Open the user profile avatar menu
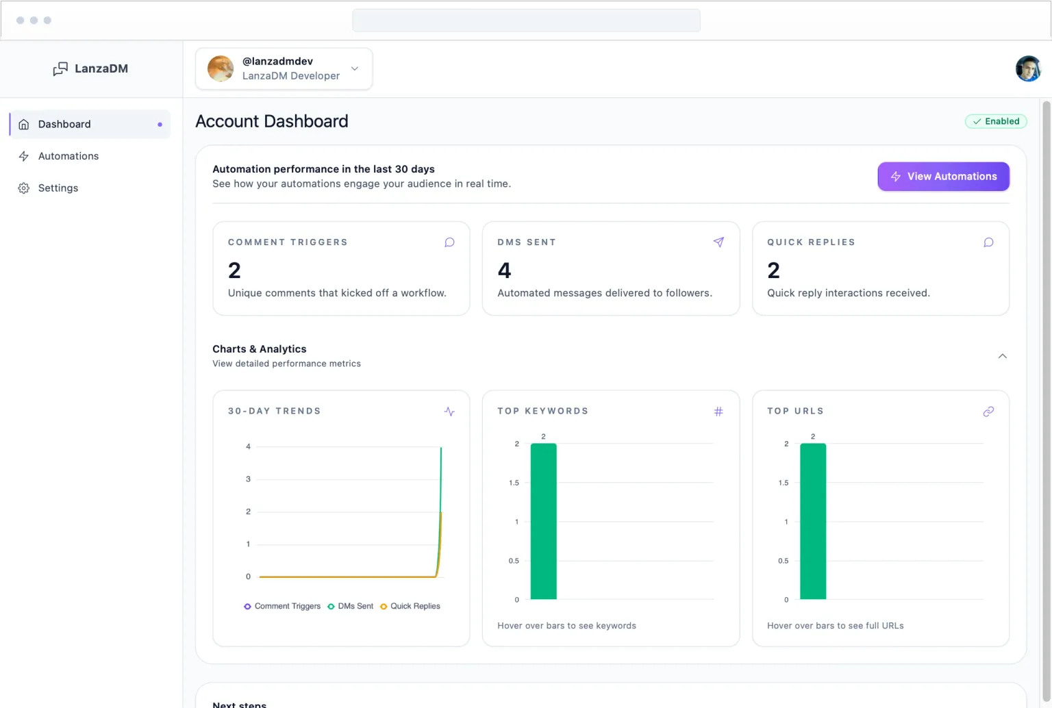 pos(1027,68)
